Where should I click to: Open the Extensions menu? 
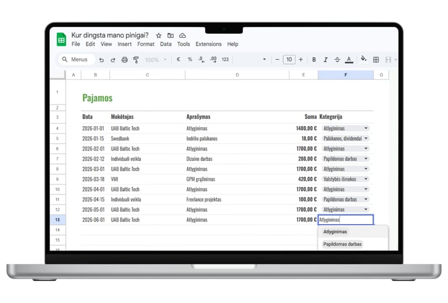click(209, 44)
